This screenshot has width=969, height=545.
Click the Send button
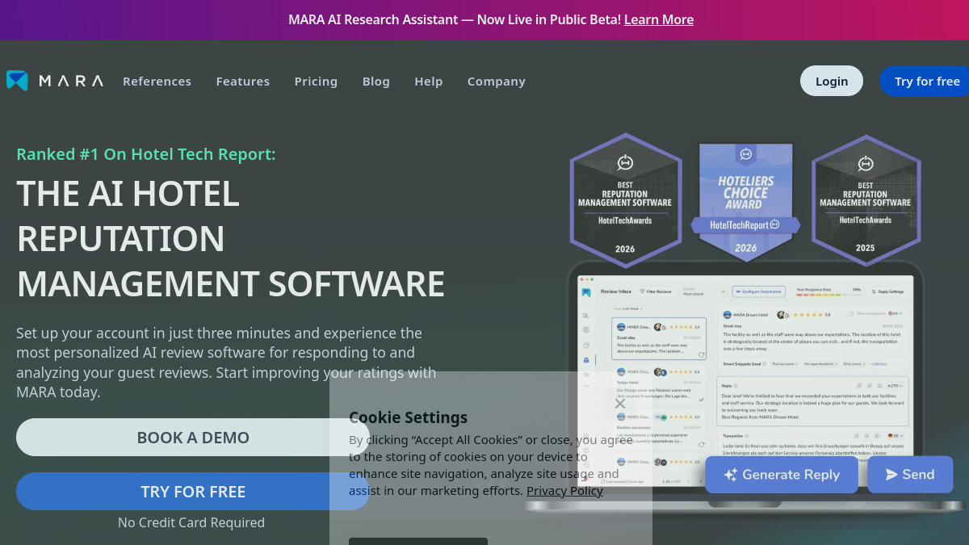coord(910,475)
